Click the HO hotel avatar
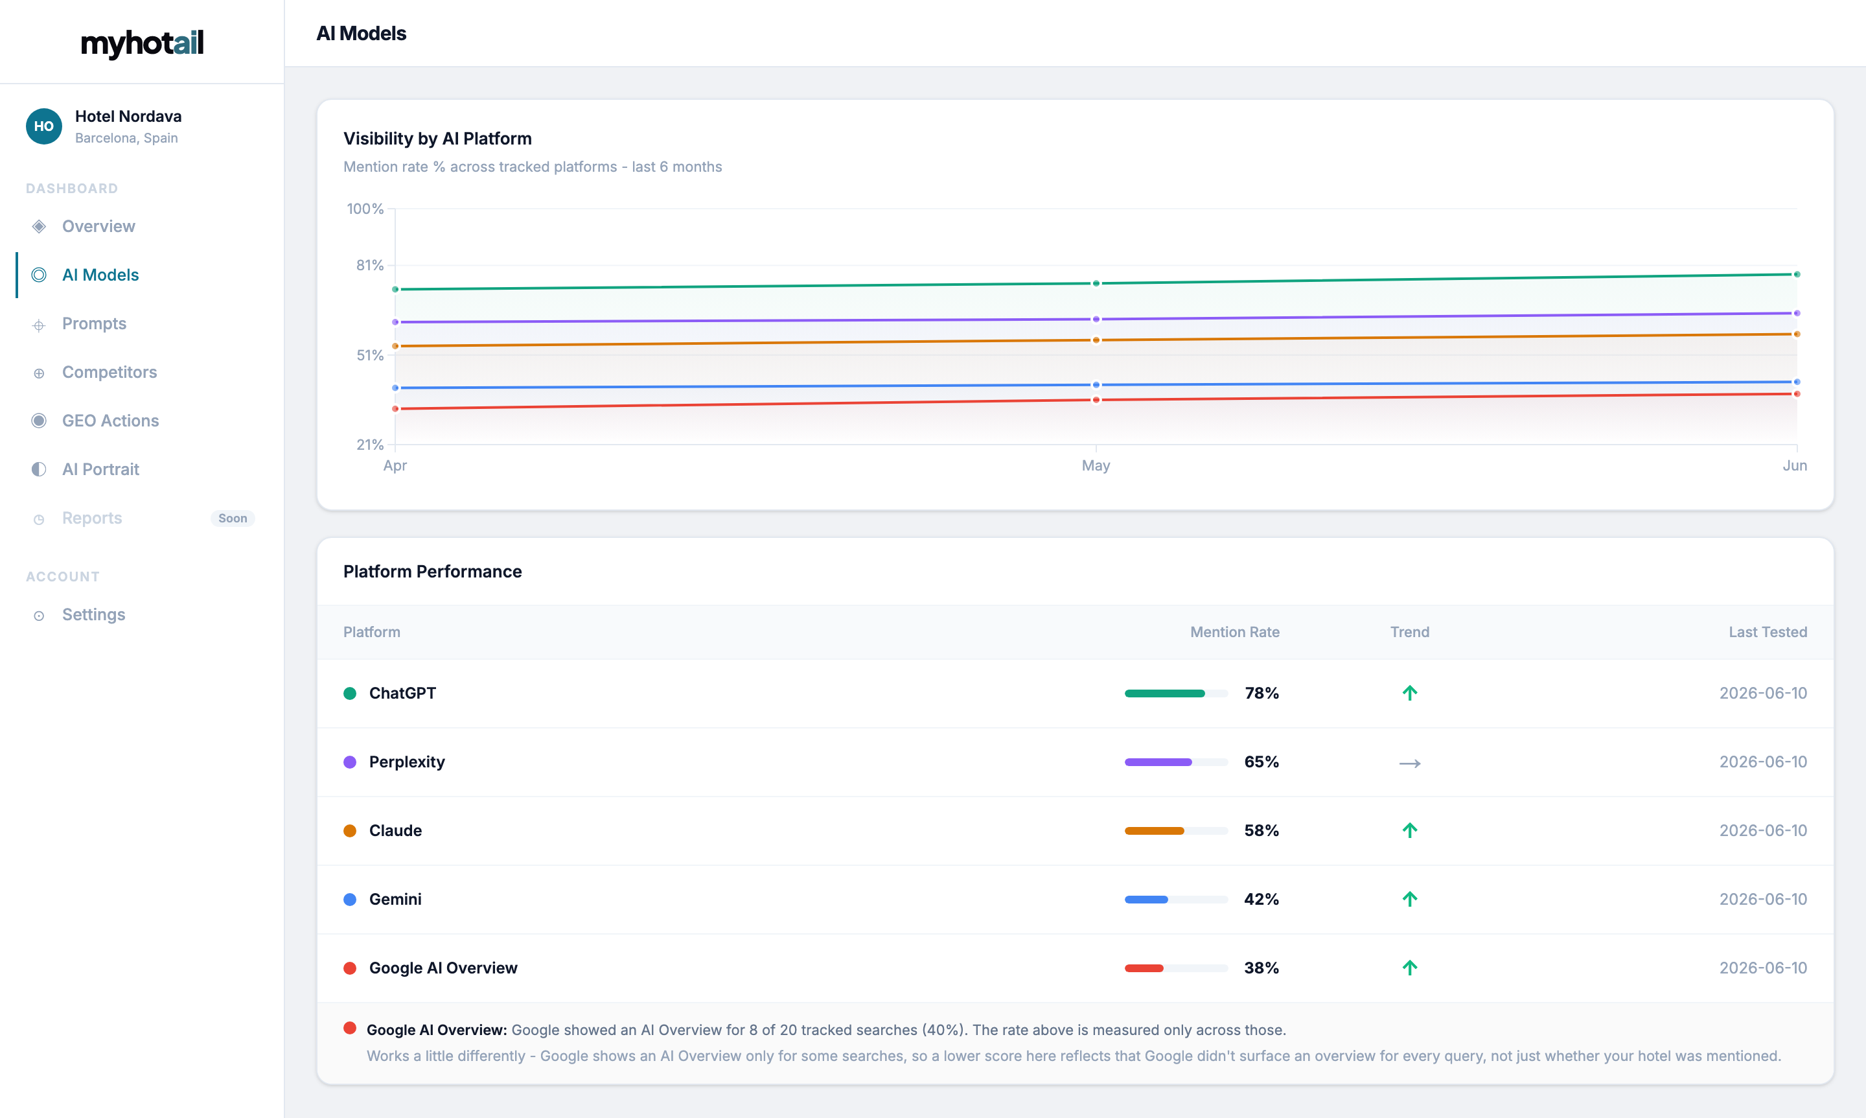The height and width of the screenshot is (1118, 1866). click(x=43, y=126)
